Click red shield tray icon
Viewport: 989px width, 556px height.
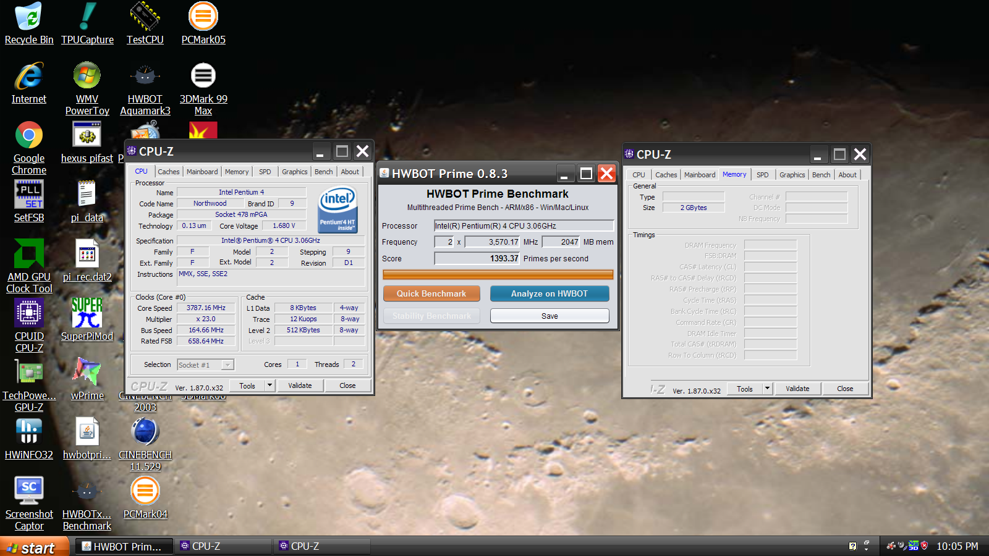click(924, 545)
